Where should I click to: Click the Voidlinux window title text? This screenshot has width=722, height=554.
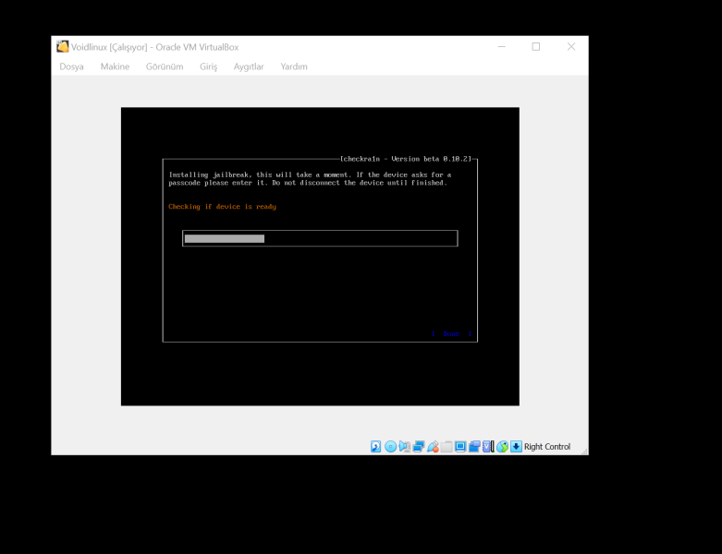(x=154, y=47)
